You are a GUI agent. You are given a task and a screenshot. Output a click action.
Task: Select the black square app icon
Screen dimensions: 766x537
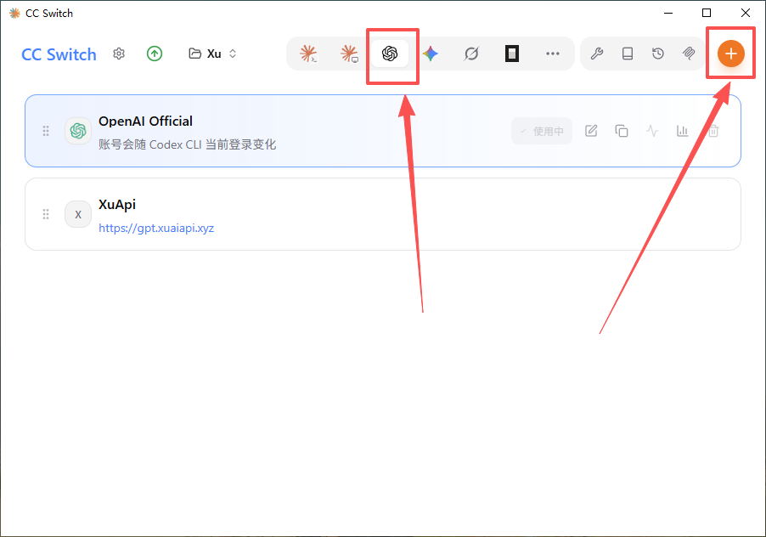512,54
